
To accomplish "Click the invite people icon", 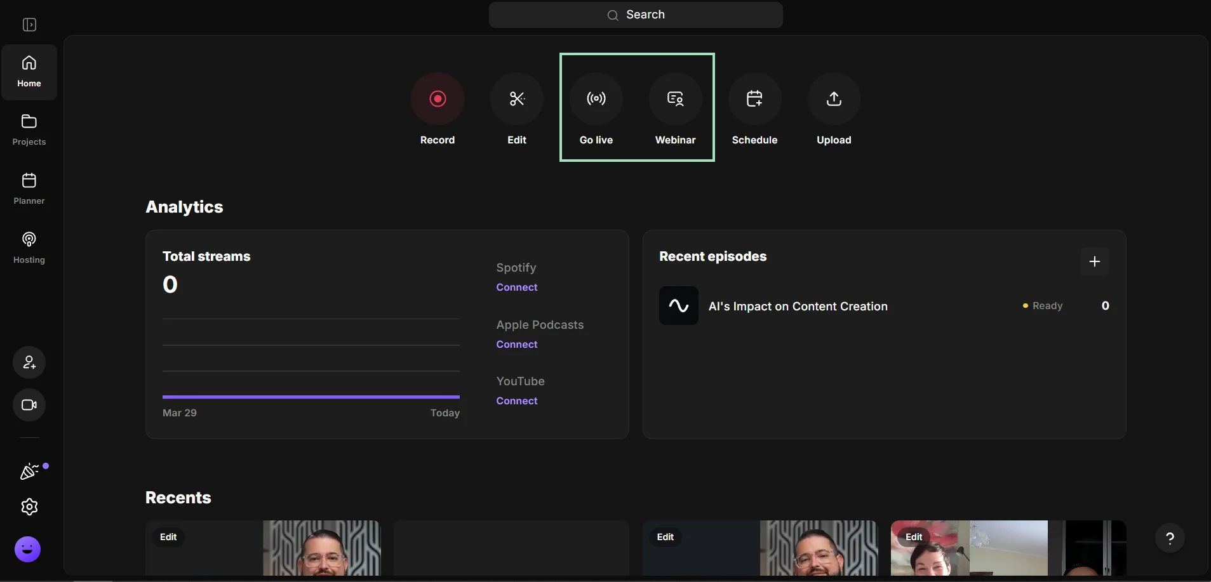I will tap(29, 362).
